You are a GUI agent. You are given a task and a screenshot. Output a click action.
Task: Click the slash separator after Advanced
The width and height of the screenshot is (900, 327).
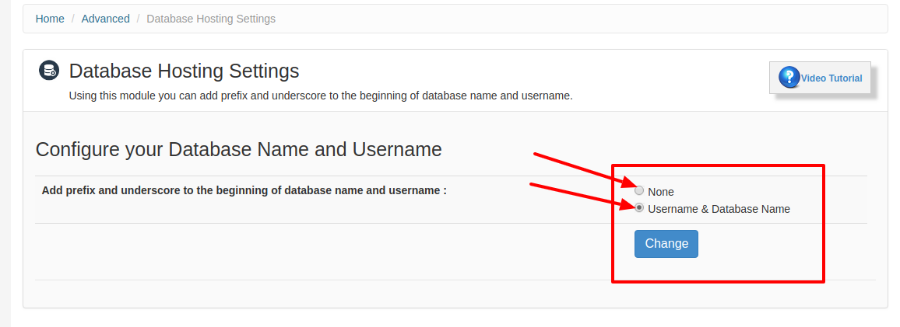coord(139,19)
